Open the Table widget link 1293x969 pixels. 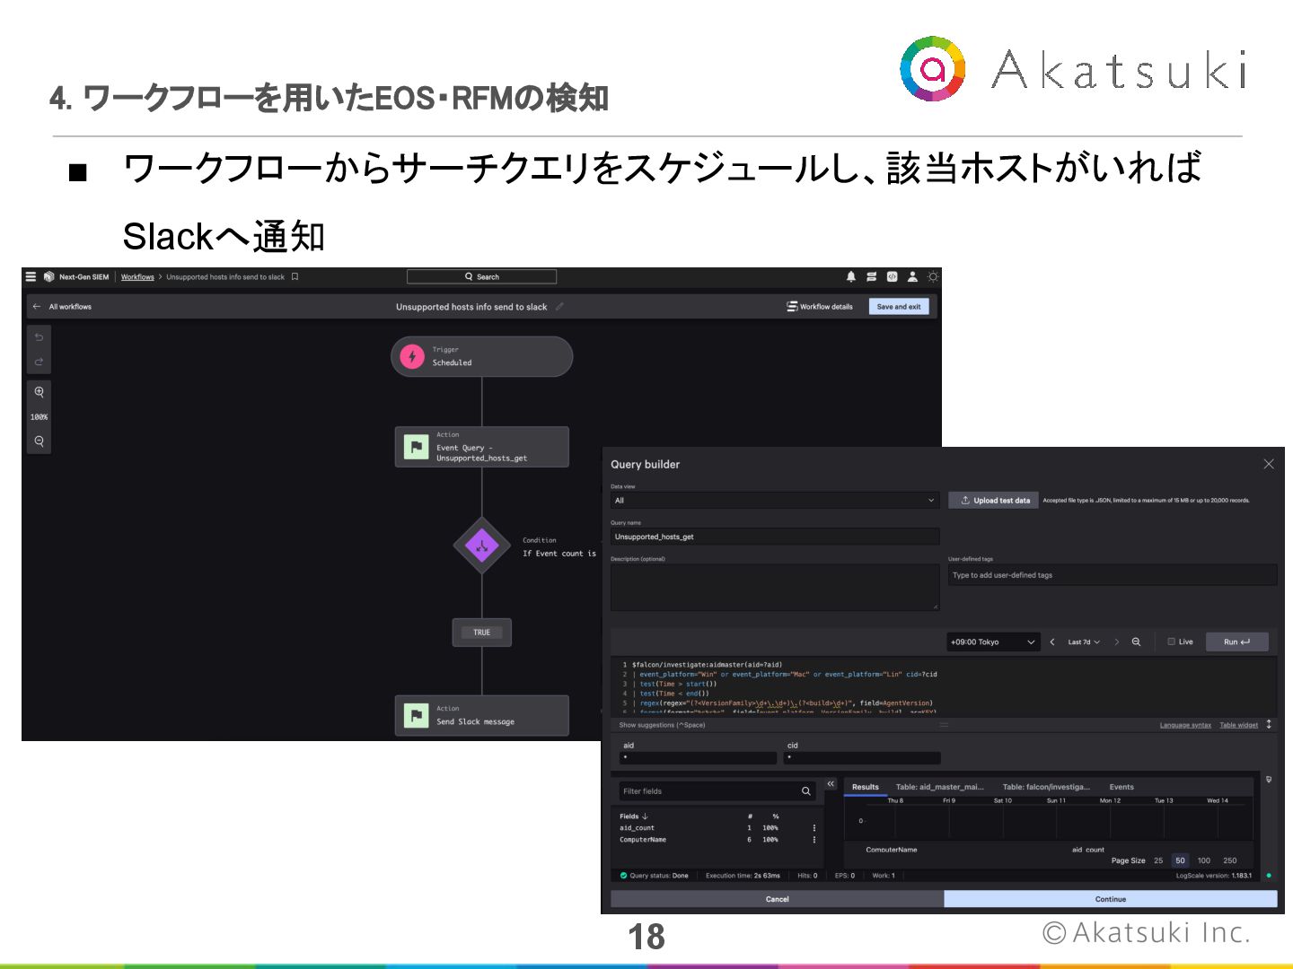(1238, 725)
